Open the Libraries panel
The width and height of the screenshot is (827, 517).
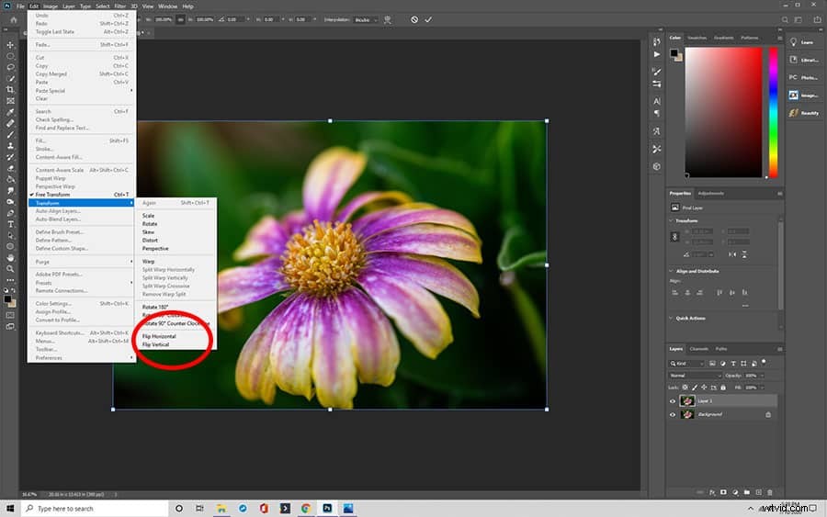pyautogui.click(x=804, y=60)
